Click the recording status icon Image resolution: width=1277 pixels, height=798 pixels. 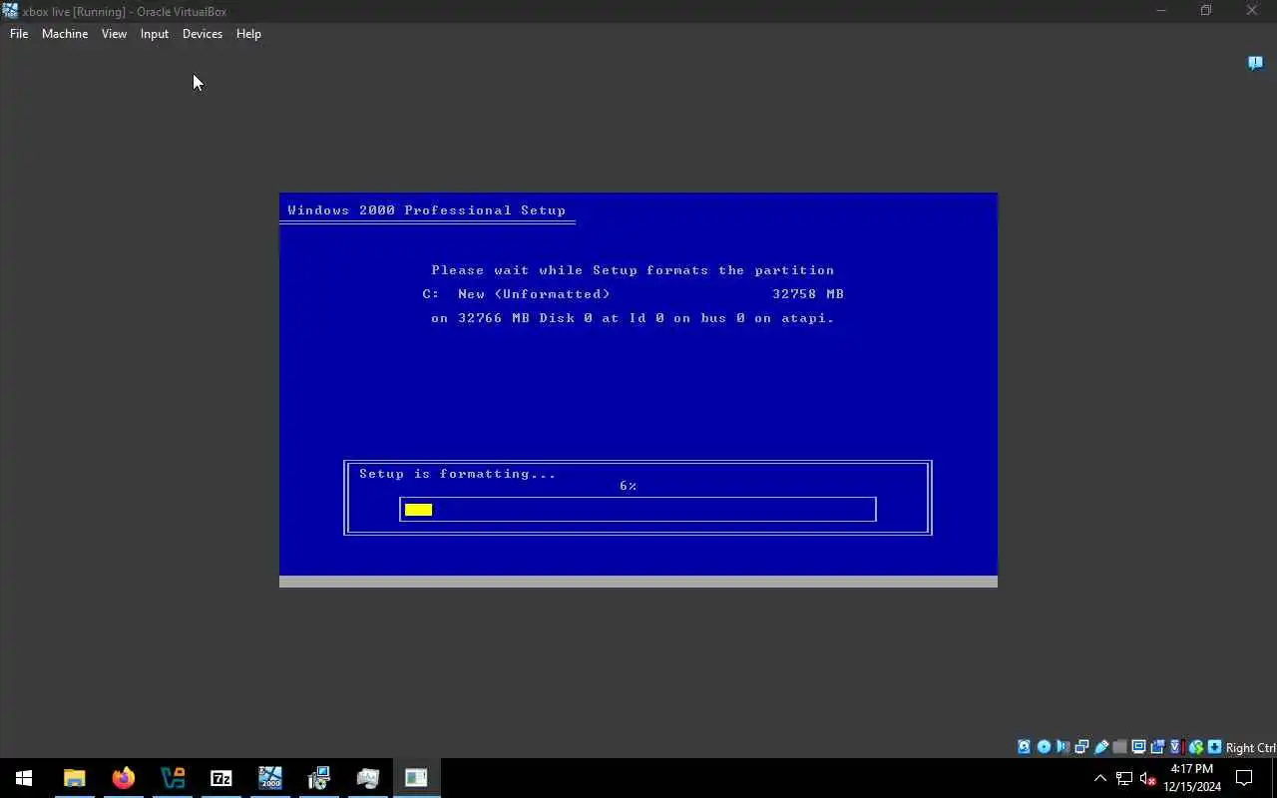[1157, 747]
